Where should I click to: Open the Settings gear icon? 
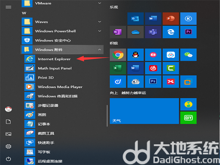8,146
